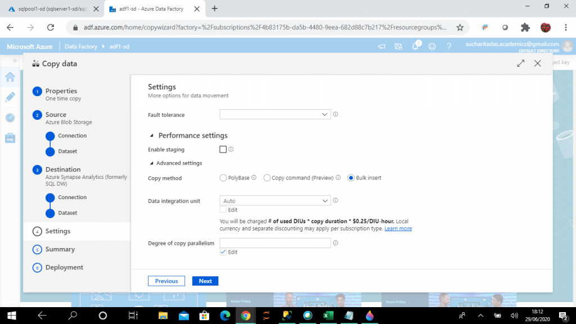Open Excel from the taskbar
Screen dimensions: 576x324
tap(328, 316)
